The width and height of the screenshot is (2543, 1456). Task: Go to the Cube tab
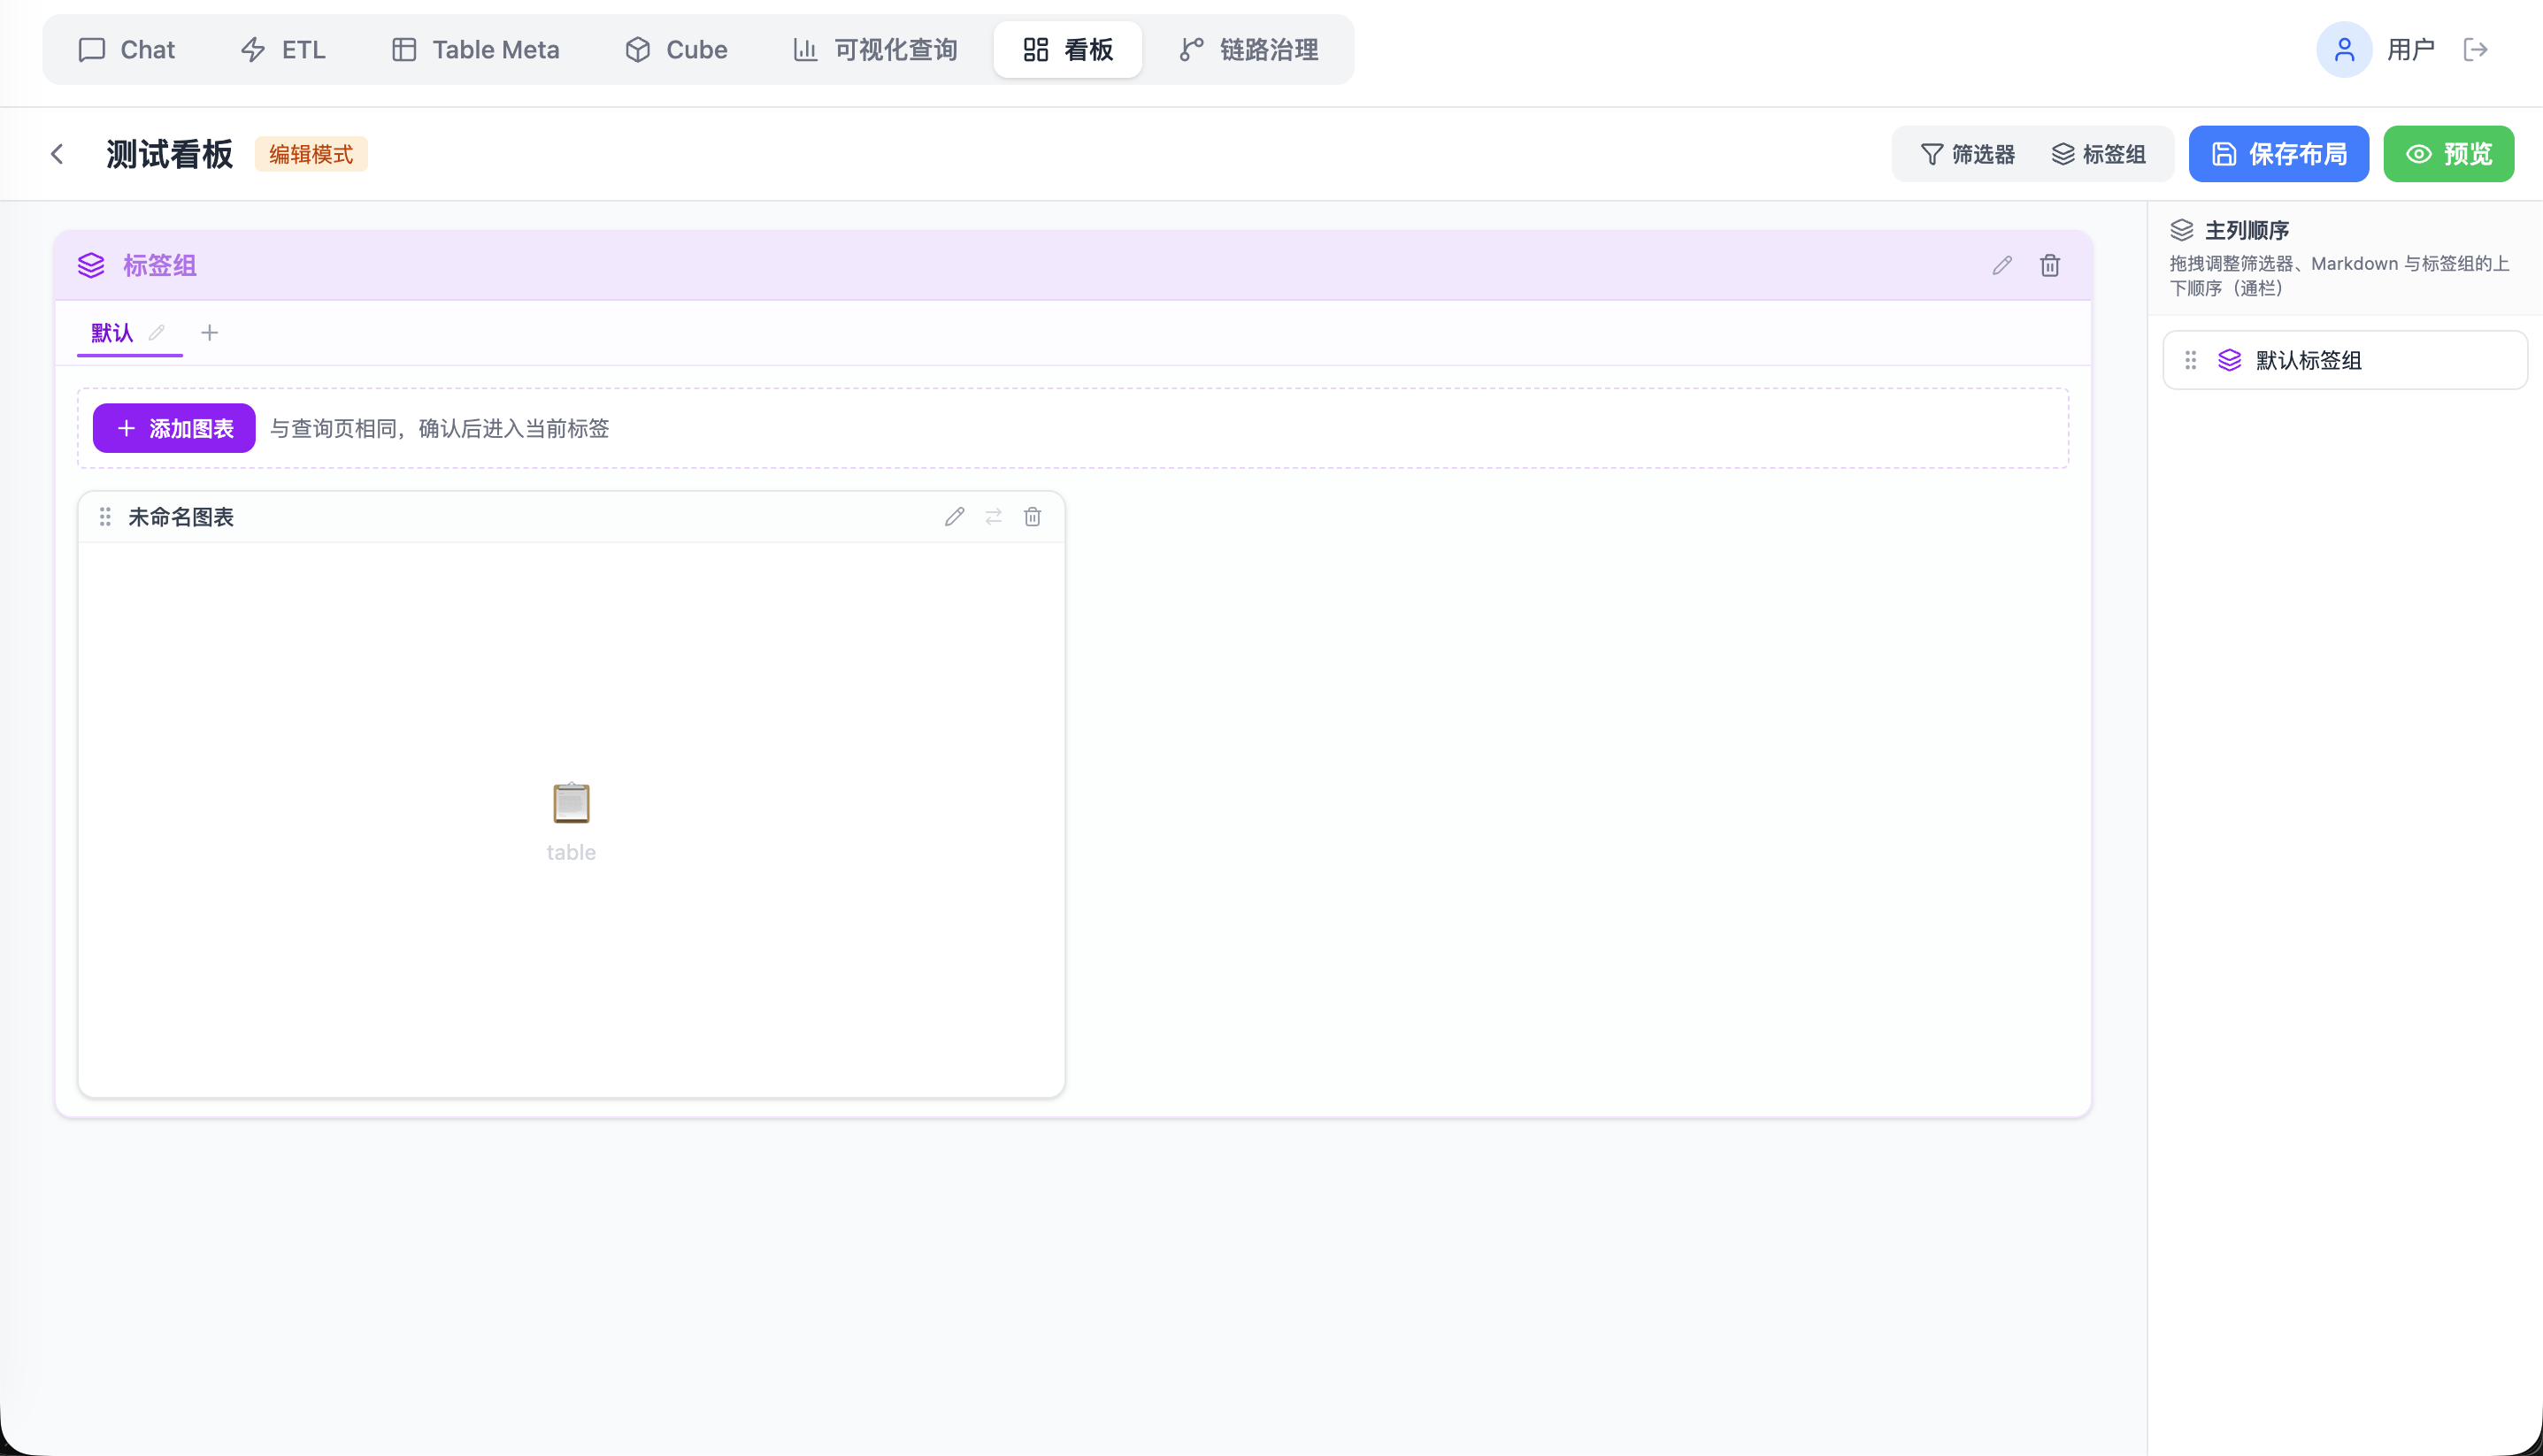(676, 49)
